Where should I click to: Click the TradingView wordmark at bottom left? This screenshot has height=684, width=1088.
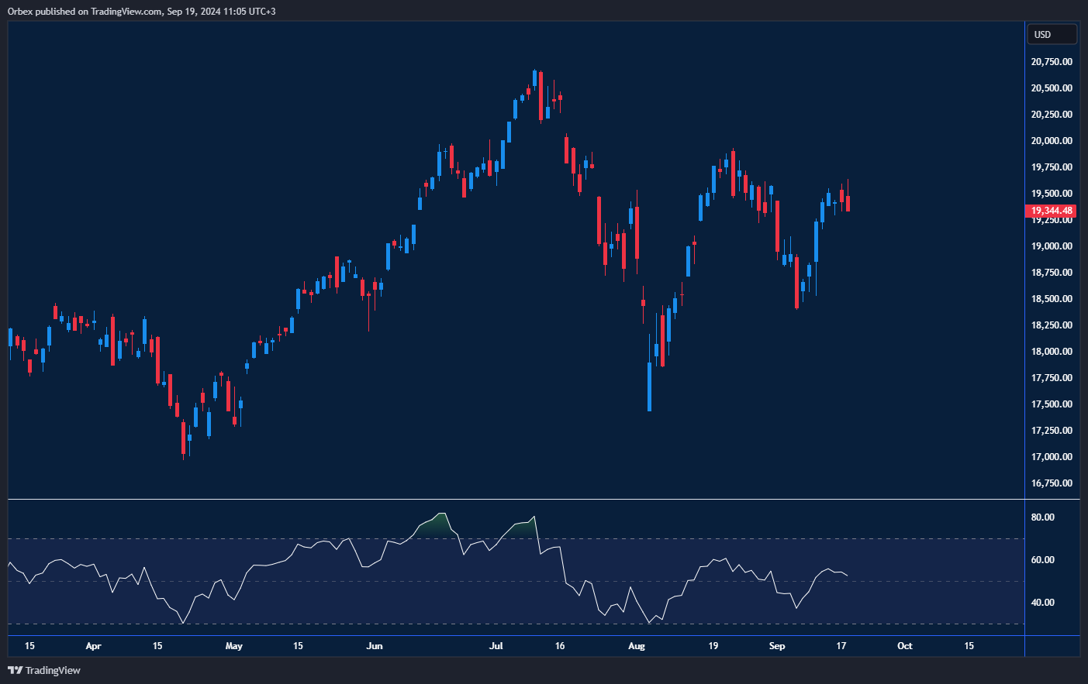point(54,670)
